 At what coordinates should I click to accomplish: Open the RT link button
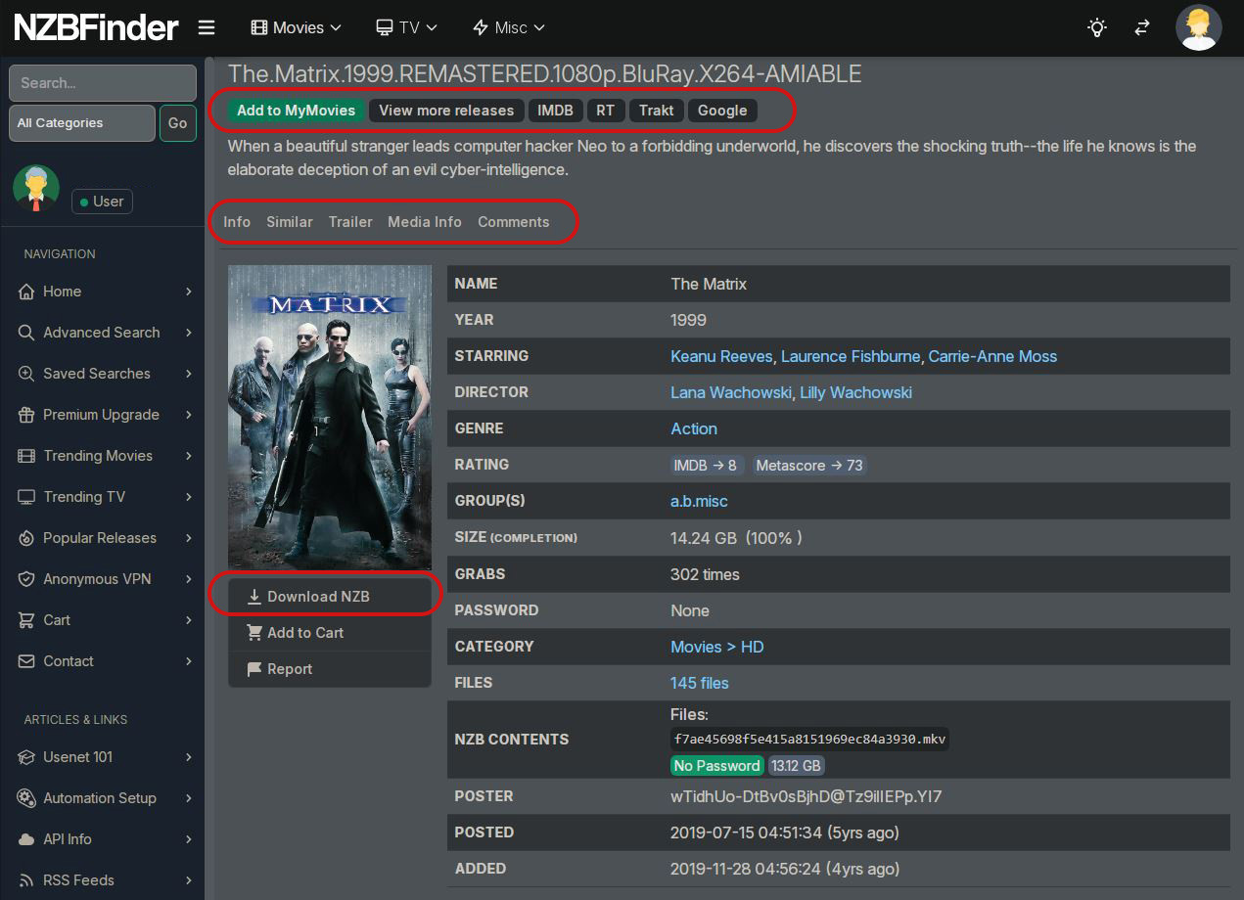[606, 111]
